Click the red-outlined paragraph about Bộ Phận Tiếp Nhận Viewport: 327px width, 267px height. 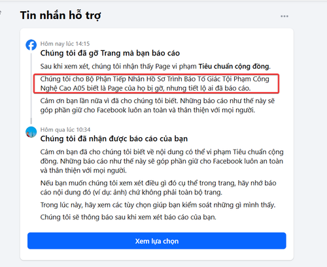tap(156, 84)
